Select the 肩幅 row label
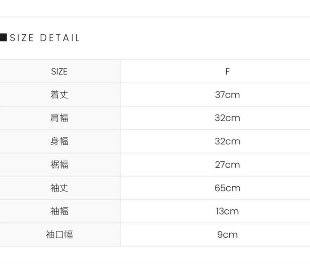Viewport: 310px width, 264px height. (59, 118)
